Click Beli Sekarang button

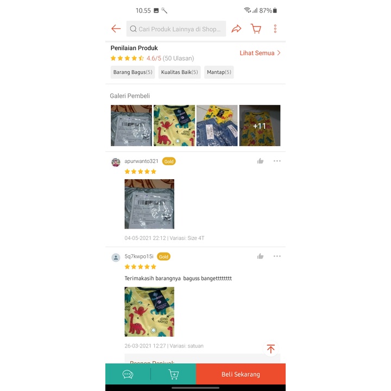241,374
